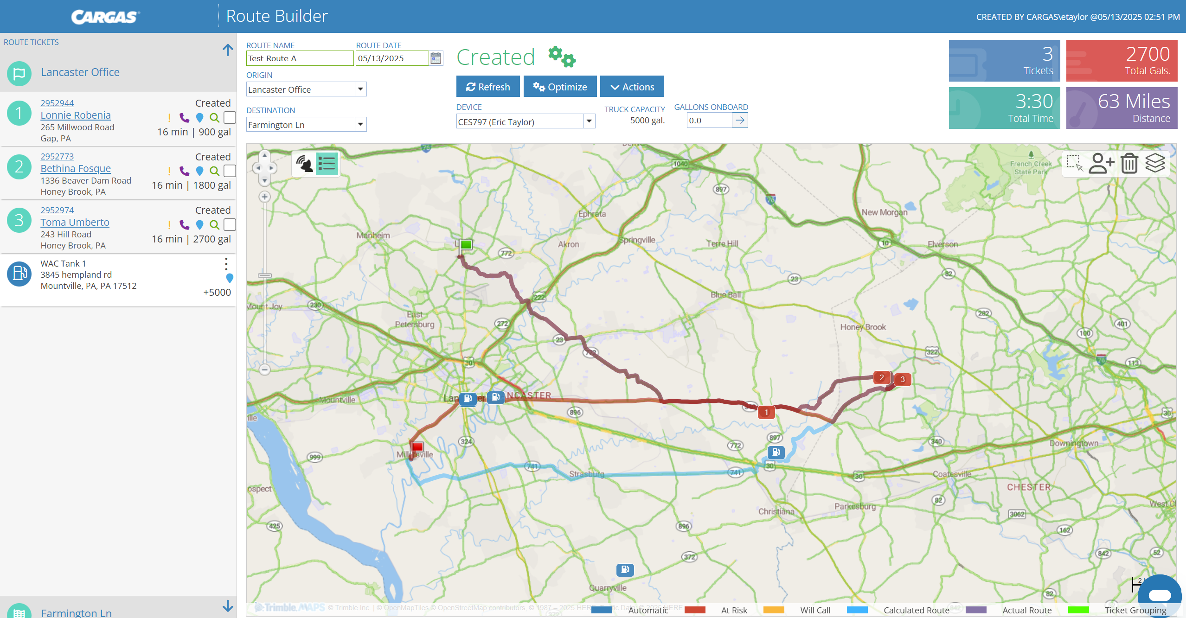Click the phone icon for Lonnie Robenia
Screen dimensions: 1186x618
point(184,118)
